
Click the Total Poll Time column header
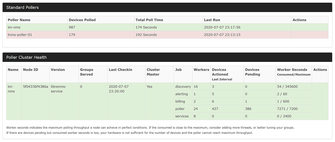click(149, 20)
